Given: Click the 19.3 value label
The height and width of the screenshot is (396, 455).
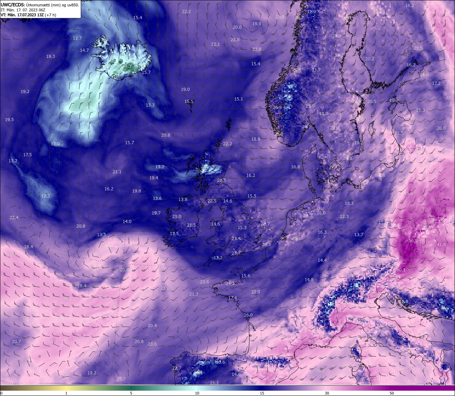Looking at the screenshot, I should 50,56.
